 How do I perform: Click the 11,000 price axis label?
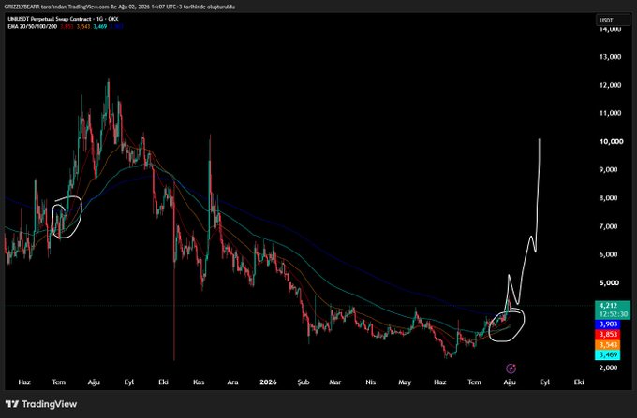coord(610,113)
